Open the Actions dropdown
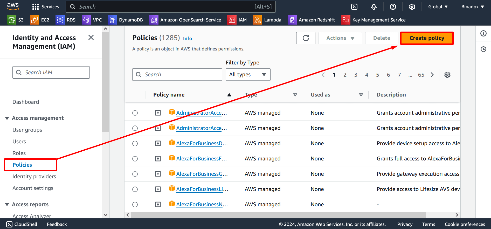This screenshot has width=491, height=229. 340,38
